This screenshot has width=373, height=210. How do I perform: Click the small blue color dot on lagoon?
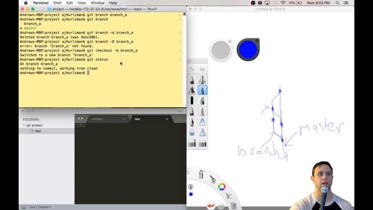(191, 194)
